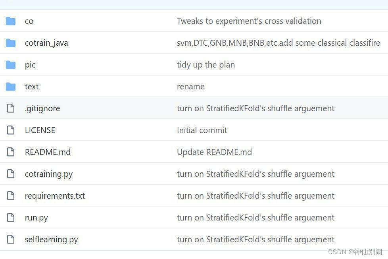Open the cotraining.py file
Viewport: 388px width, 259px height.
click(48, 174)
